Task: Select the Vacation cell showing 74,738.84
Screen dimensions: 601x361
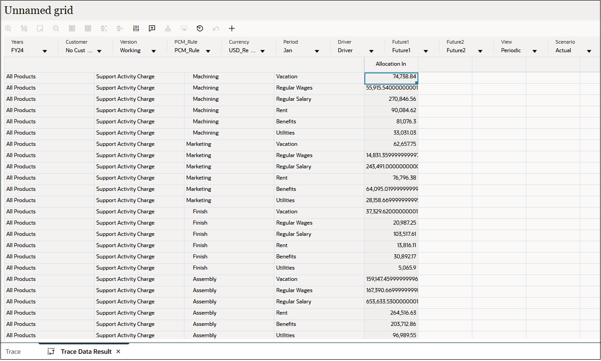Action: tap(390, 77)
